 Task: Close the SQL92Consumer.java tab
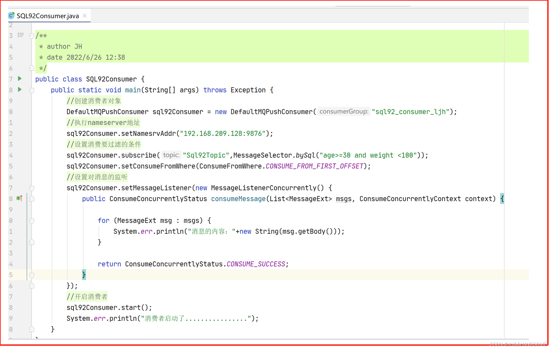click(x=85, y=16)
